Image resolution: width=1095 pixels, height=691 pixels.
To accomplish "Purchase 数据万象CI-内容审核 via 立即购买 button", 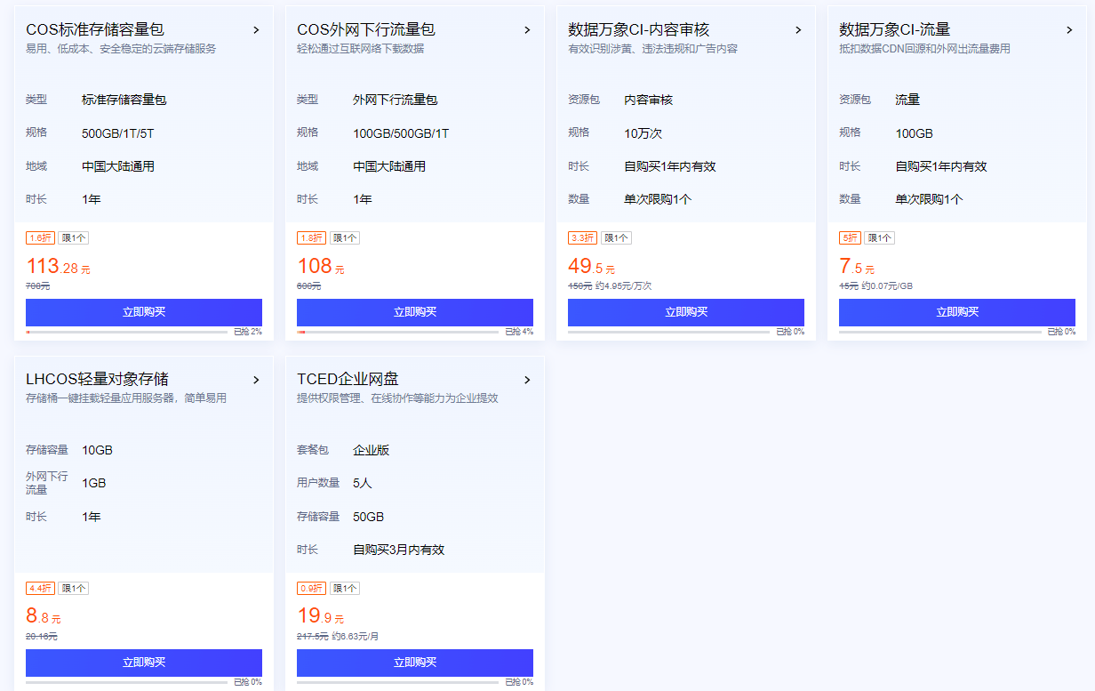I will [x=686, y=312].
